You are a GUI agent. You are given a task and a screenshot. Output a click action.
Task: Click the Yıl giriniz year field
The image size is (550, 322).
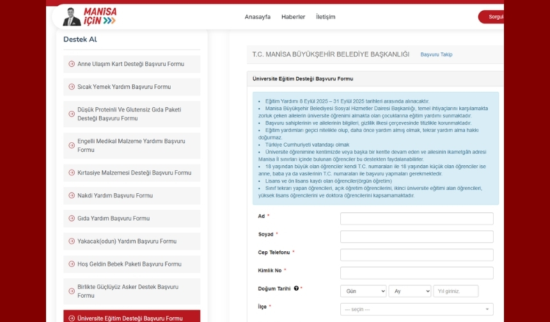pos(455,291)
